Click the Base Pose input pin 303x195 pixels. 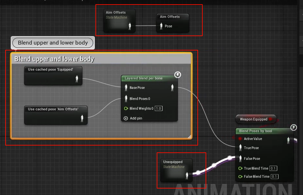[x=126, y=88]
